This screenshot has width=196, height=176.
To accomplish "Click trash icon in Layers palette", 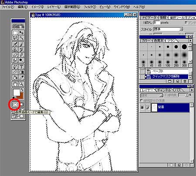I will click(186, 165).
